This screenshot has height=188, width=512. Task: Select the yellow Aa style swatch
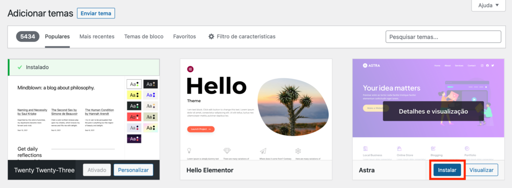134,95
